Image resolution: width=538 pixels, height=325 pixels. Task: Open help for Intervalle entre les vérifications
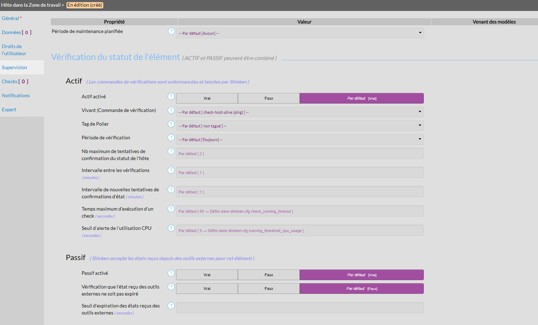click(171, 170)
